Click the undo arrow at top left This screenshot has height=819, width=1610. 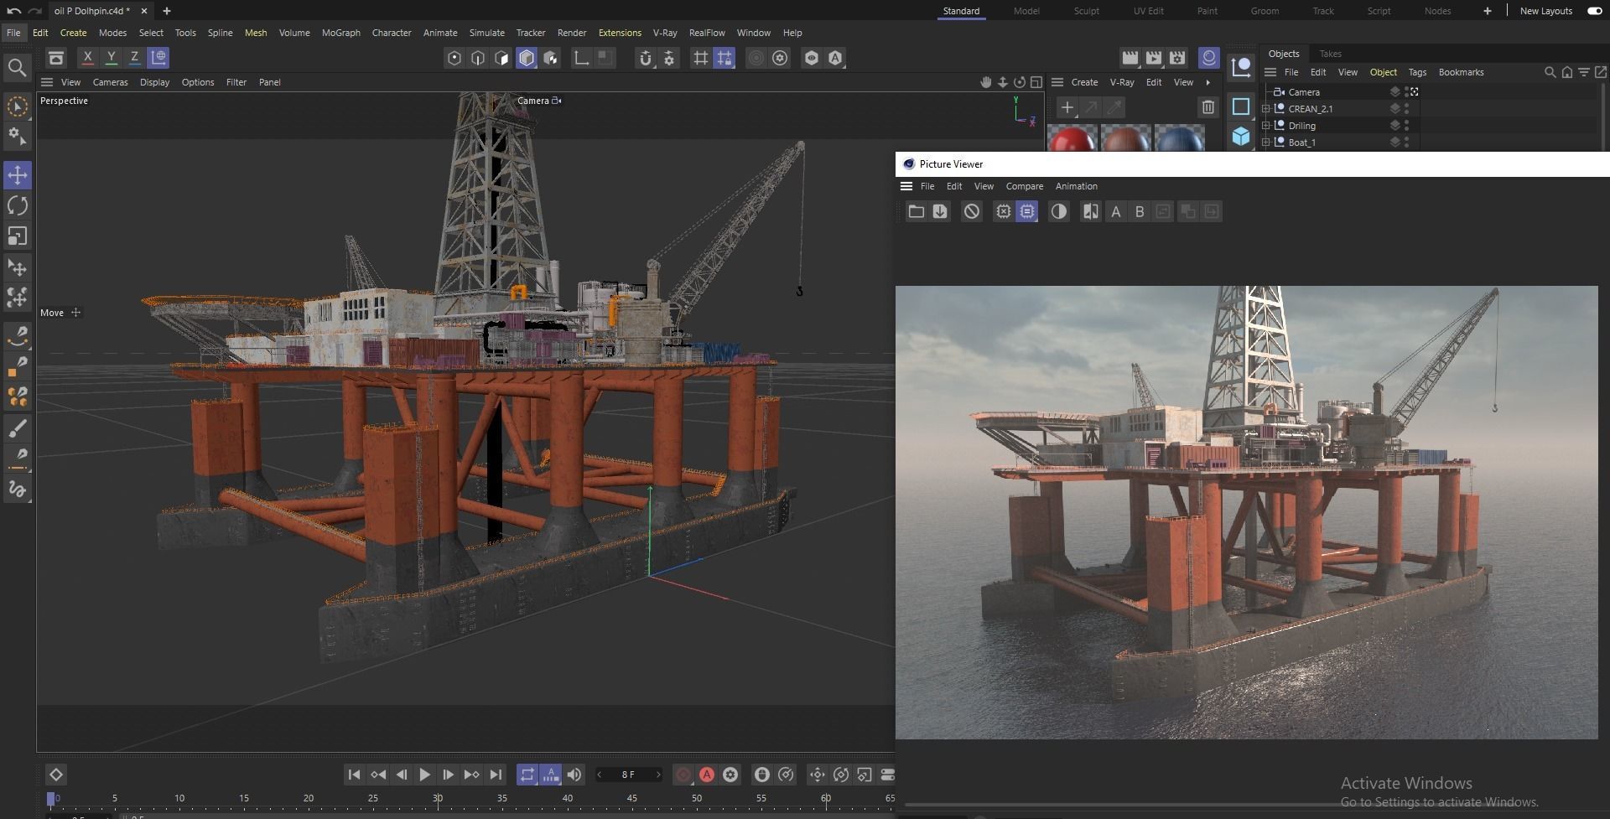coord(13,11)
